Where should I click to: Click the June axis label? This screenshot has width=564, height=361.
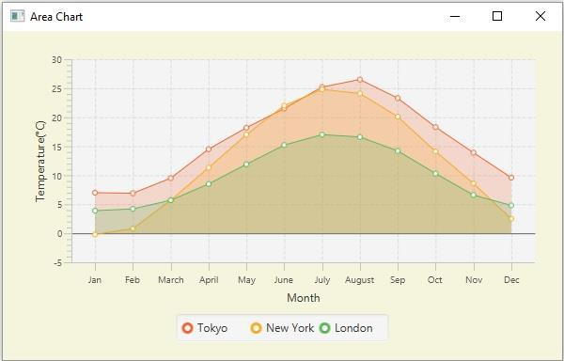[284, 280]
